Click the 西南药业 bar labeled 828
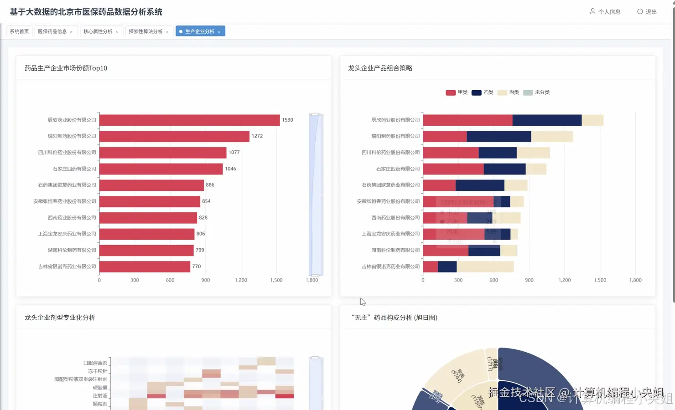Screen dimensions: 675x410 pyautogui.click(x=148, y=218)
